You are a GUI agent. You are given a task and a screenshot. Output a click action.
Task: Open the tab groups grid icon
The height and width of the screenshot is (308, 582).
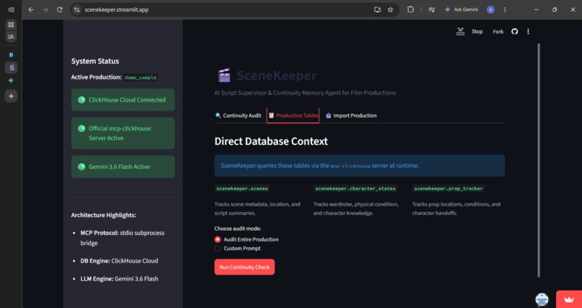click(11, 25)
